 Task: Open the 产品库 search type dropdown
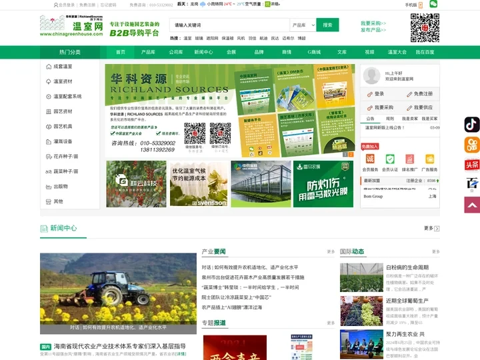pyautogui.click(x=303, y=25)
